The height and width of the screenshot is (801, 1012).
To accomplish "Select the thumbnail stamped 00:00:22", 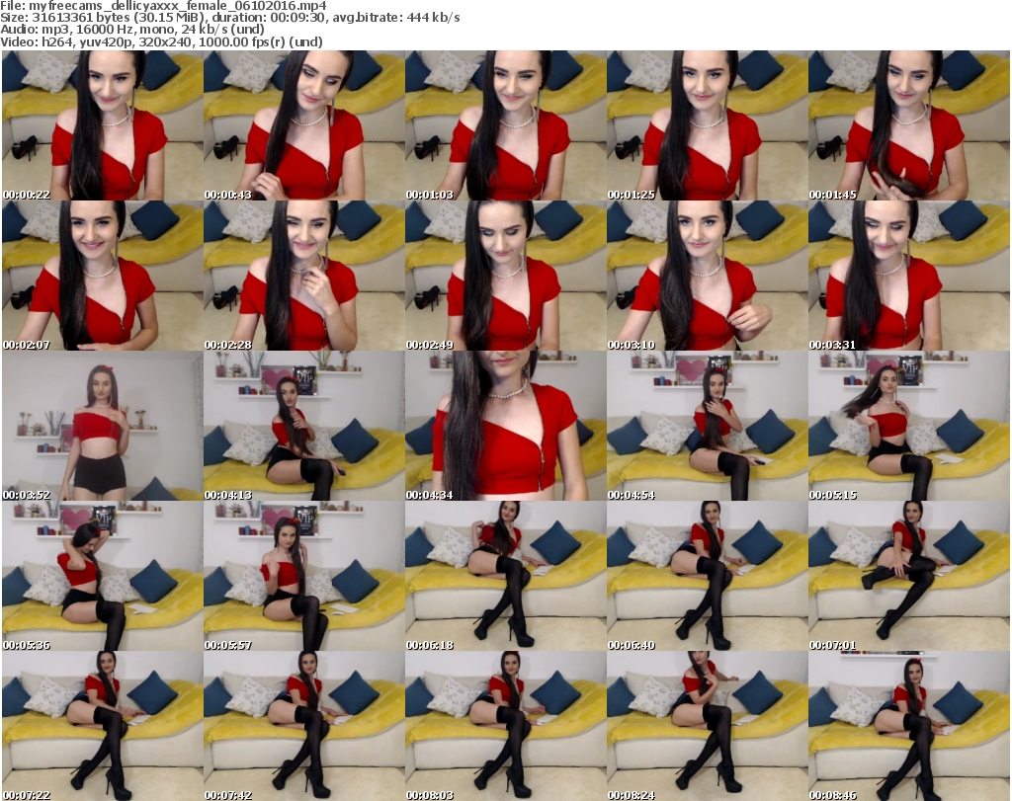I will (x=102, y=125).
